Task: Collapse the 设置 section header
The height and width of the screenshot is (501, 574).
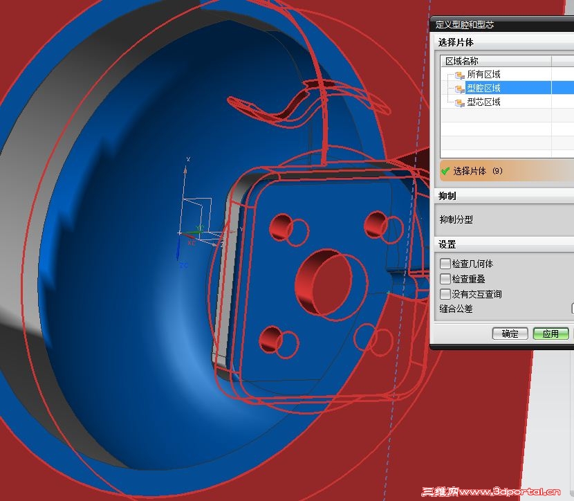Action: pyautogui.click(x=504, y=244)
